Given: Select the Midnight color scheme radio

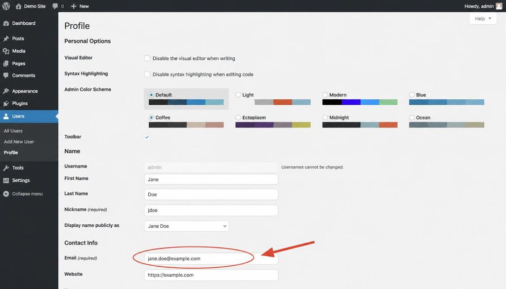Looking at the screenshot, I should point(325,118).
